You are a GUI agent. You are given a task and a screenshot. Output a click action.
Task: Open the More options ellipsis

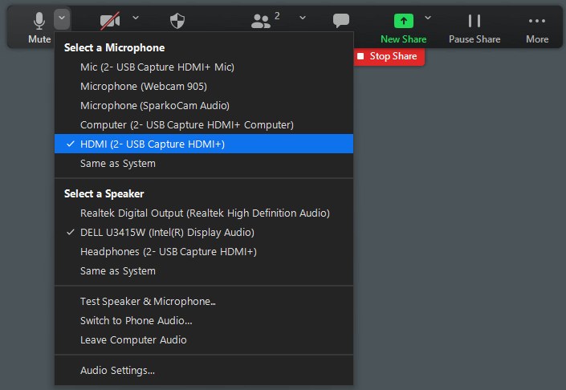(537, 21)
